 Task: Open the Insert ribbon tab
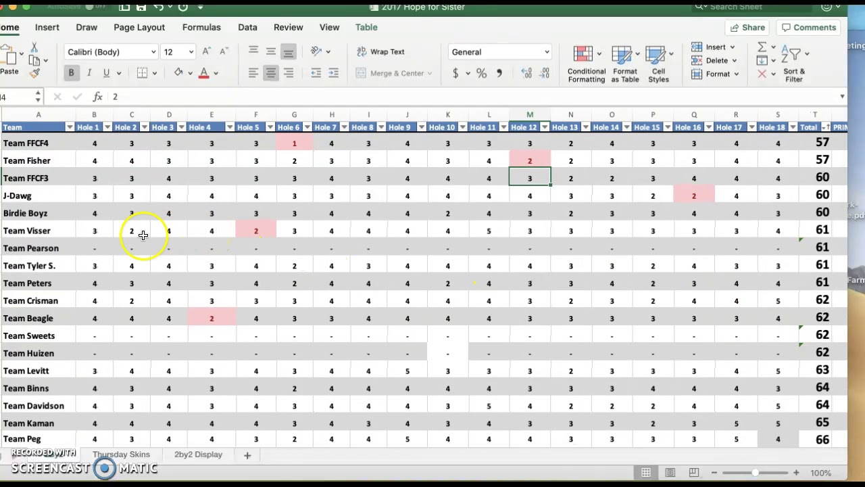point(47,27)
